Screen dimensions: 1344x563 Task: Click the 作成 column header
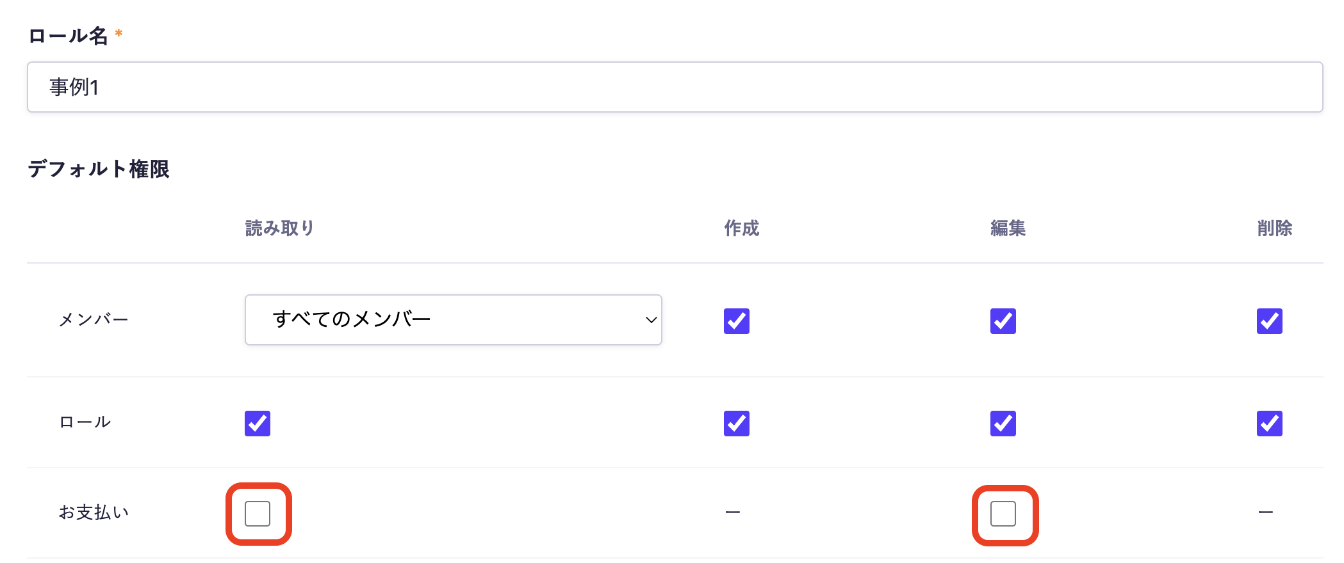point(741,228)
